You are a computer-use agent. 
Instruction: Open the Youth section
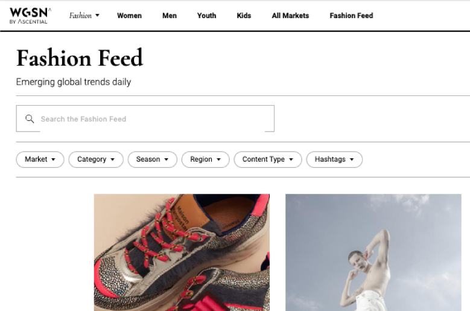pyautogui.click(x=206, y=16)
